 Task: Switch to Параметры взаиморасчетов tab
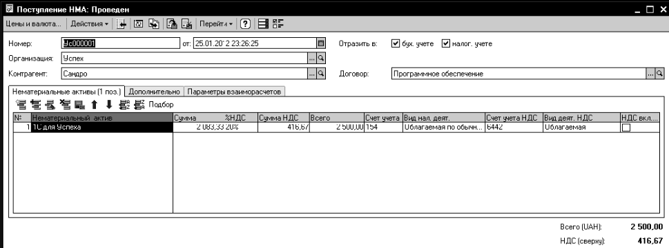point(235,92)
